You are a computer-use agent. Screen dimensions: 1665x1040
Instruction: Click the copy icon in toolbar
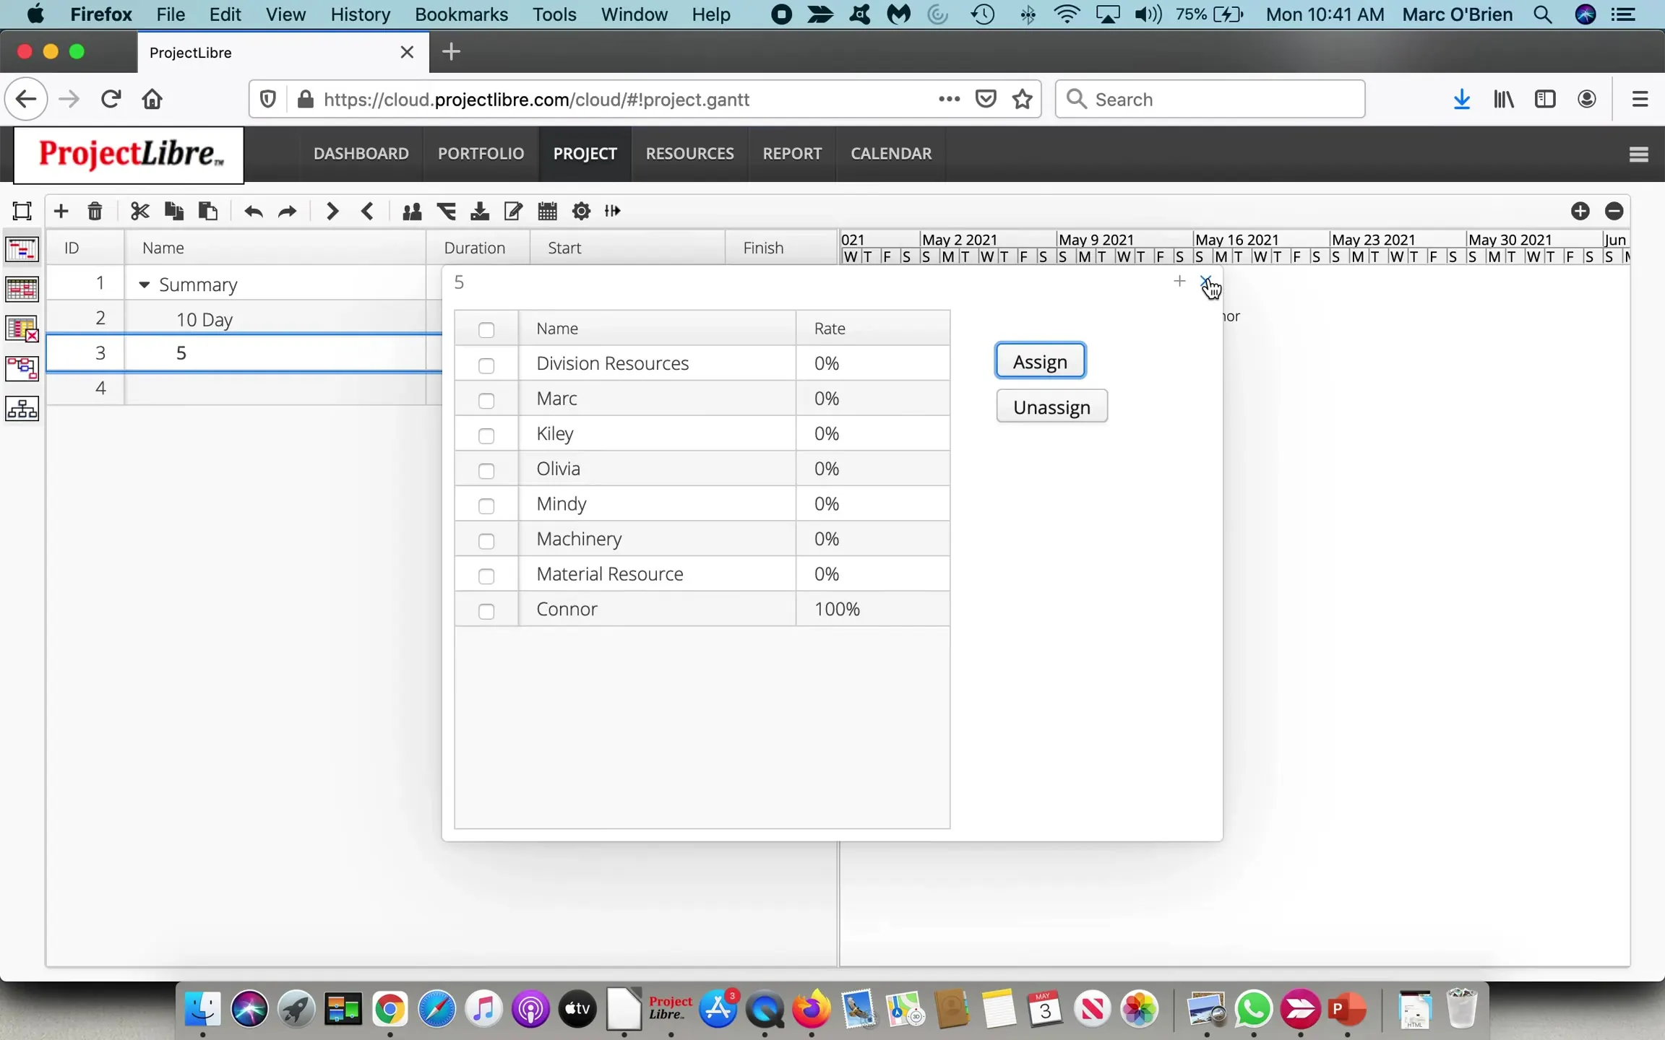[x=173, y=211]
